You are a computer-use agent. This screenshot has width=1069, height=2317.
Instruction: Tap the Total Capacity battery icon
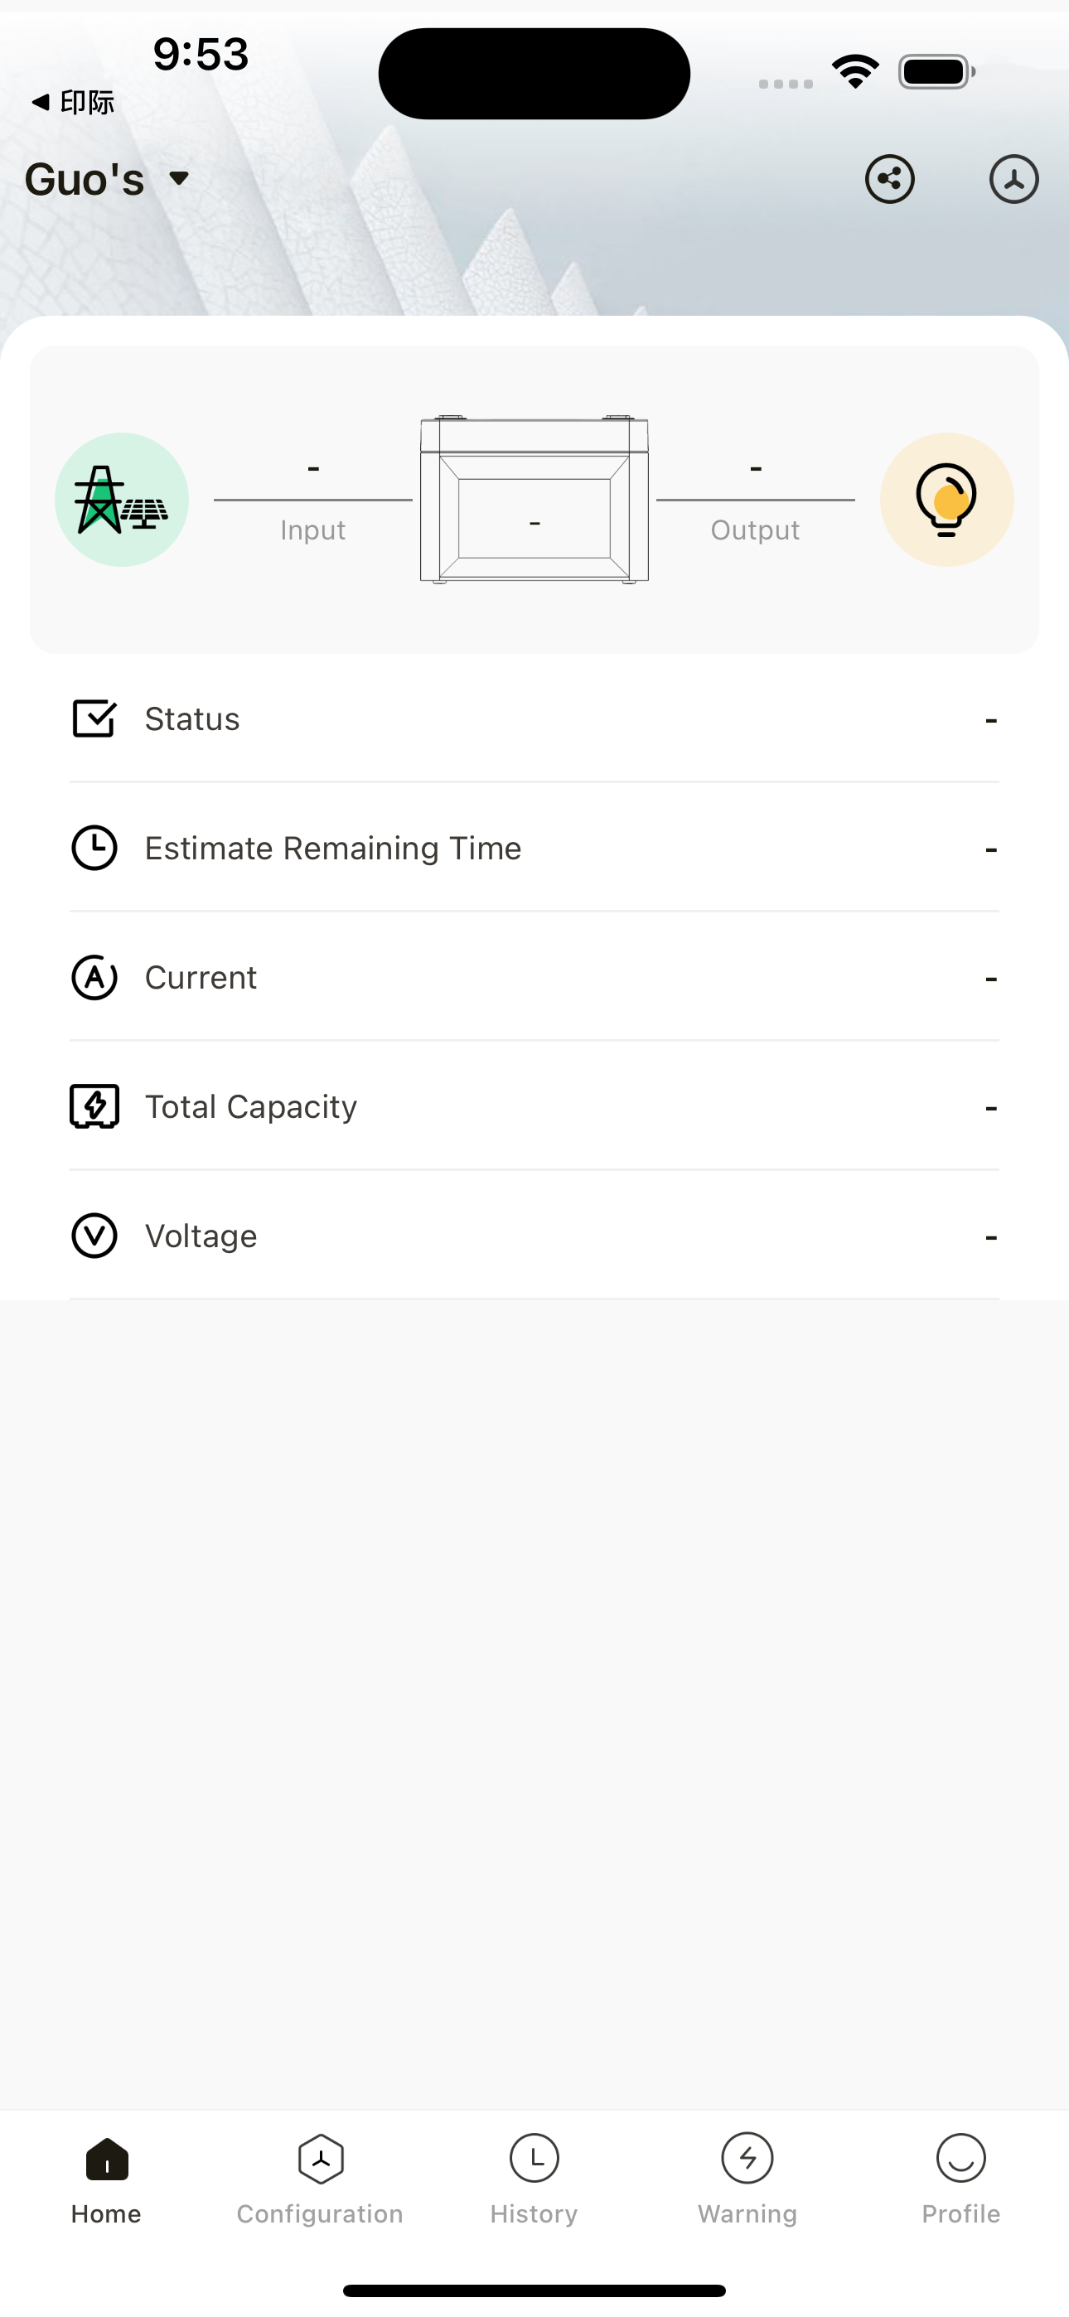94,1106
